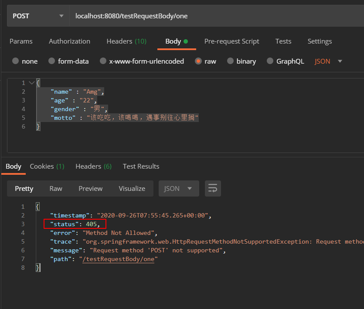Open the response format JSON dropdown
The width and height of the screenshot is (364, 309).
pos(179,188)
